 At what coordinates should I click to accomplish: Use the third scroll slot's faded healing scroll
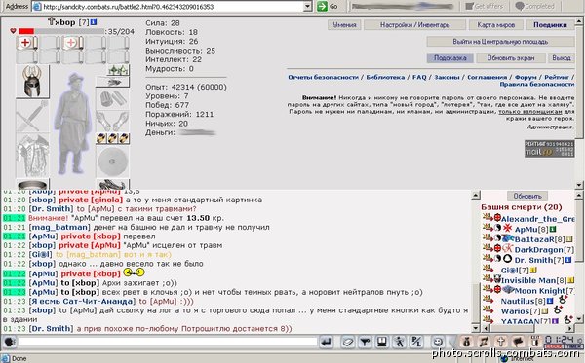tap(72, 43)
